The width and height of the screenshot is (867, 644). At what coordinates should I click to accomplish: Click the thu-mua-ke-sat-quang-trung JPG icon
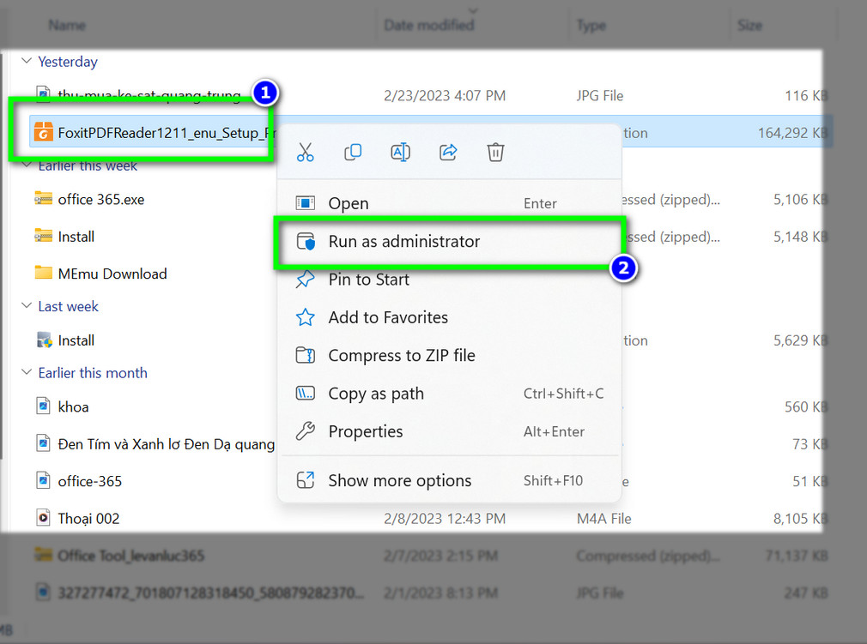click(x=43, y=93)
